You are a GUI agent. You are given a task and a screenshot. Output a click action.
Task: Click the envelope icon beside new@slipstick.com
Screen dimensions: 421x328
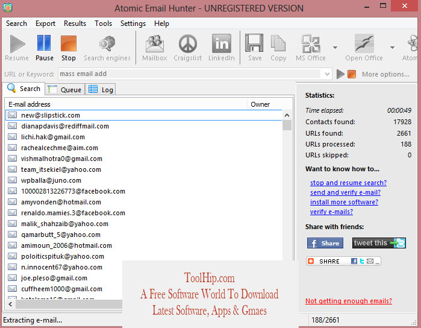(x=12, y=115)
